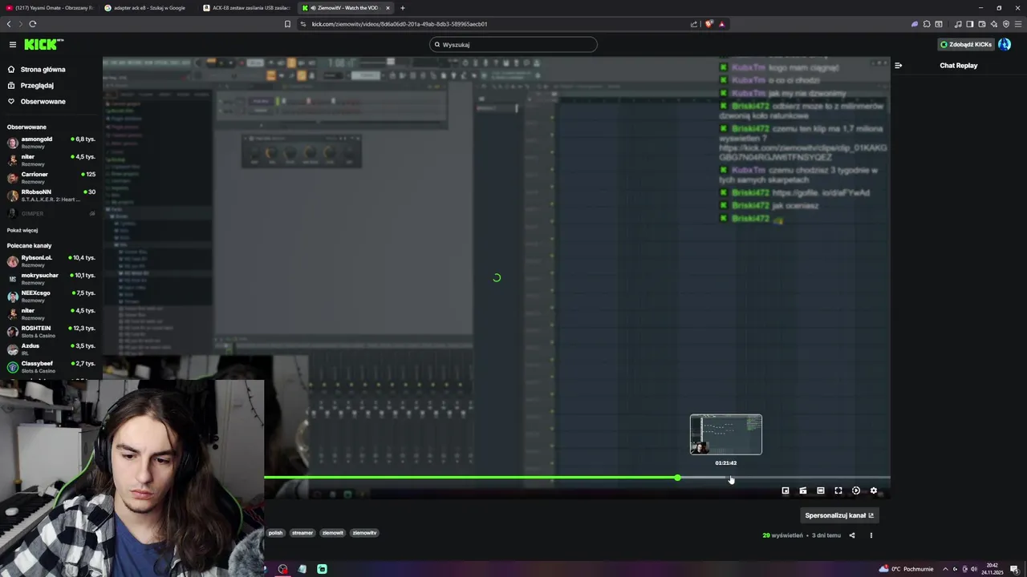Open clip creation icon in player
This screenshot has height=577, width=1027.
pyautogui.click(x=803, y=490)
